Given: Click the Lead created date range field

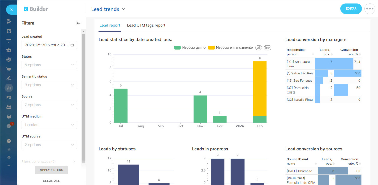Looking at the screenshot, I should (x=49, y=45).
